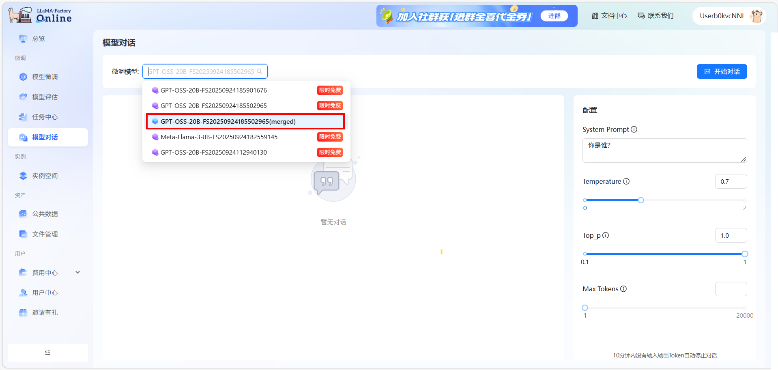The height and width of the screenshot is (370, 778).
Task: Select GPT-OSS-20B-FS20250924185502965(merged) option
Action: [228, 121]
